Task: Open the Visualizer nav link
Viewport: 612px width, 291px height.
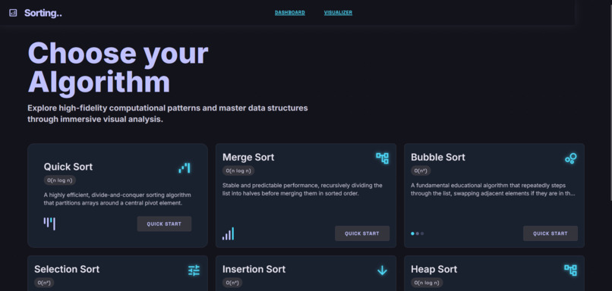Action: coord(338,12)
